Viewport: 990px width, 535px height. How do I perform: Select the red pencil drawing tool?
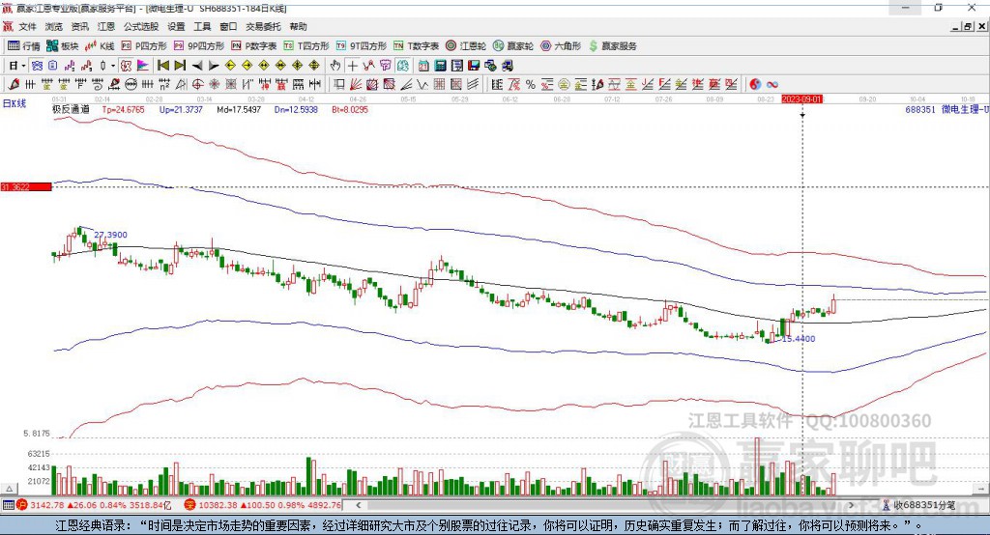click(14, 85)
